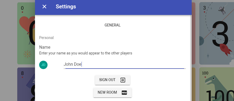This screenshot has width=234, height=101.
Task: Click the fireworks burst on card 0
Action: tap(27, 54)
